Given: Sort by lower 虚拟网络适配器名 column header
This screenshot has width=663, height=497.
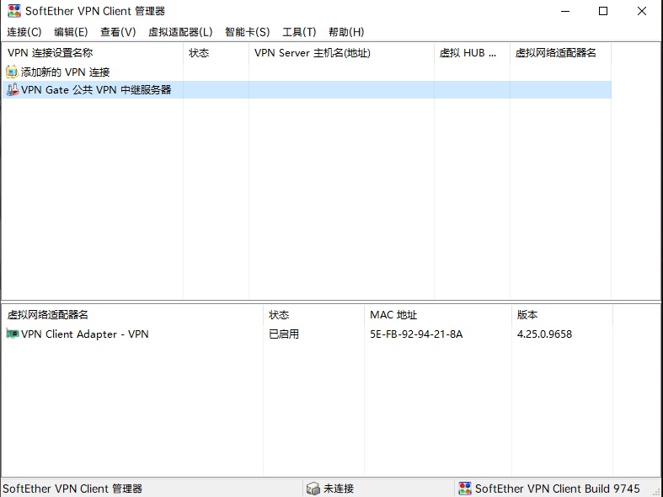Looking at the screenshot, I should pos(133,315).
